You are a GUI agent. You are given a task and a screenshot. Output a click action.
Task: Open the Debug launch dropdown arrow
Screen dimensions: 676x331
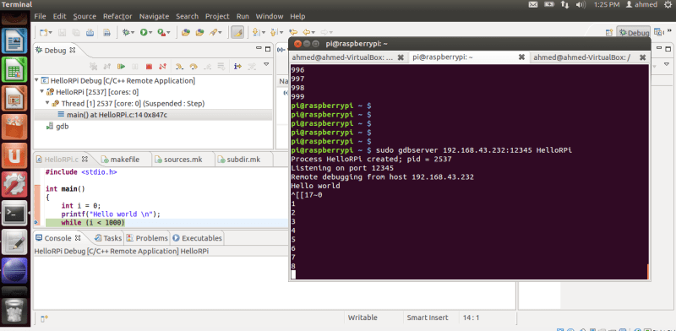(x=133, y=33)
